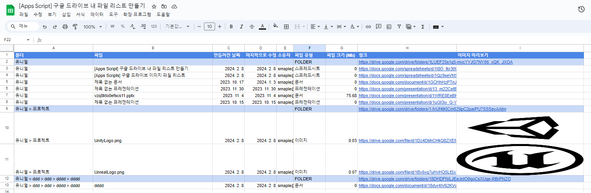Select the Unreal logo image preview

(x=520, y=159)
